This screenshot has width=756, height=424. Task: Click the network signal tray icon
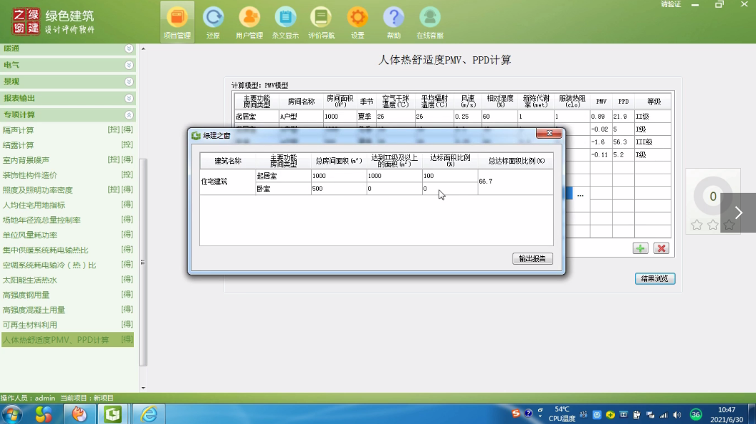(x=663, y=415)
